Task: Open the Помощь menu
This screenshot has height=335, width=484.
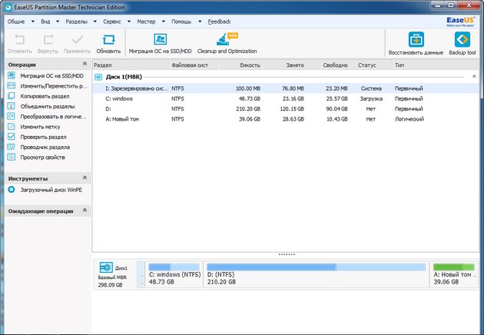Action: [x=181, y=22]
